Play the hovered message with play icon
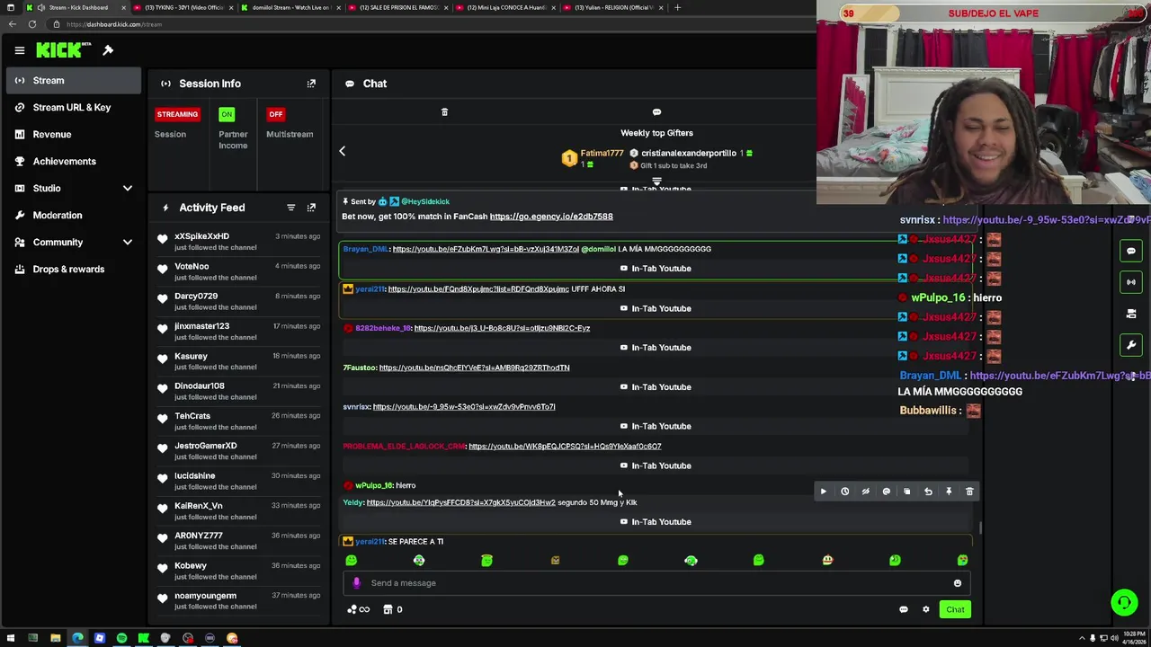Screen dimensions: 1151x647 coord(823,492)
